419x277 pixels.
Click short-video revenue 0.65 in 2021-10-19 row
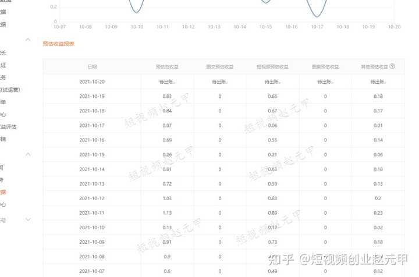[272, 96]
